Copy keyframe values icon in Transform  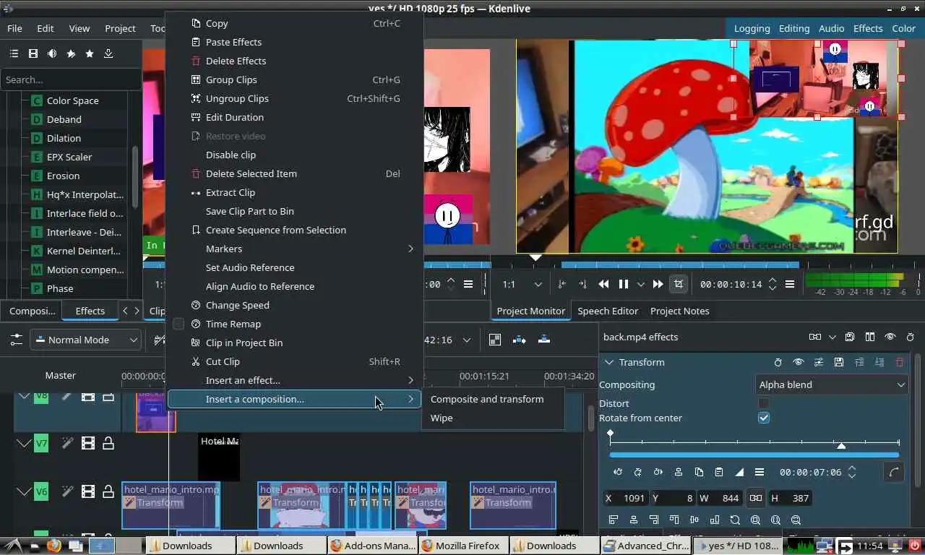tap(699, 472)
